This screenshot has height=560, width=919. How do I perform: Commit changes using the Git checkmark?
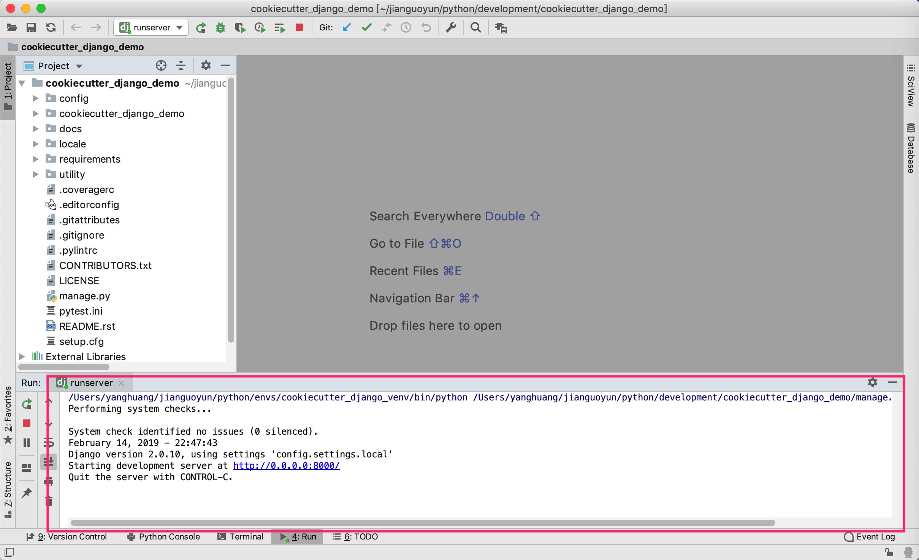click(x=366, y=27)
